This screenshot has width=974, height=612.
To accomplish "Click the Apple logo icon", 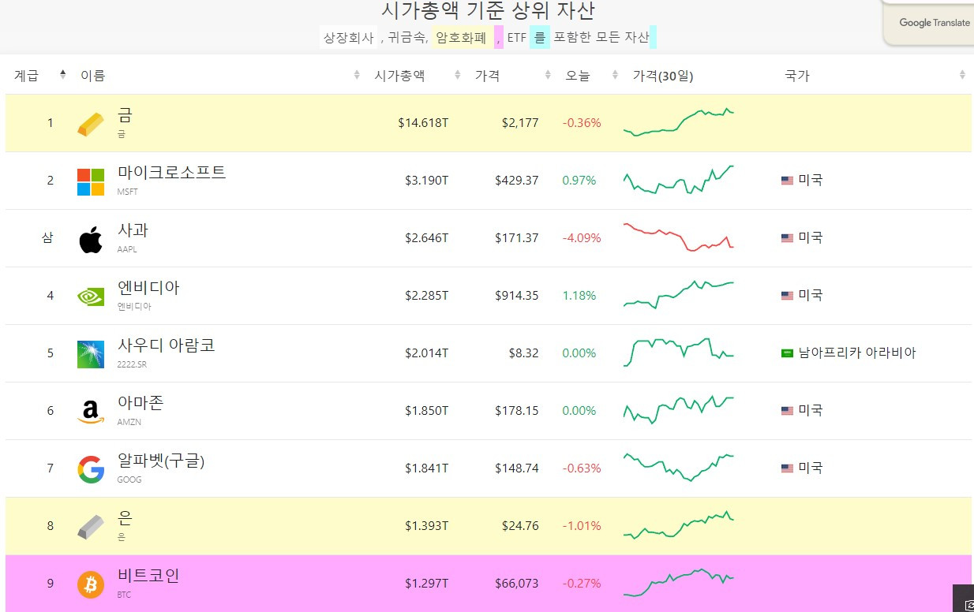I will tap(91, 239).
